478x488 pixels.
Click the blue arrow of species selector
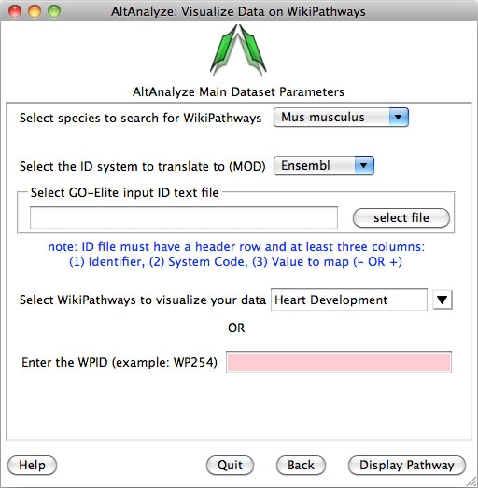point(399,118)
